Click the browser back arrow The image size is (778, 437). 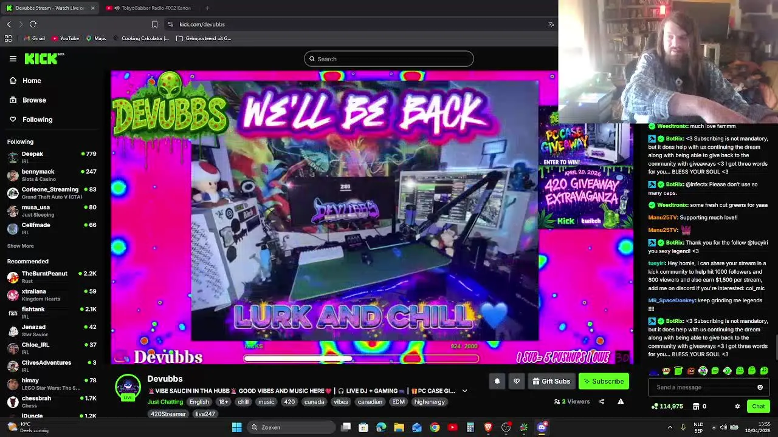coord(9,24)
